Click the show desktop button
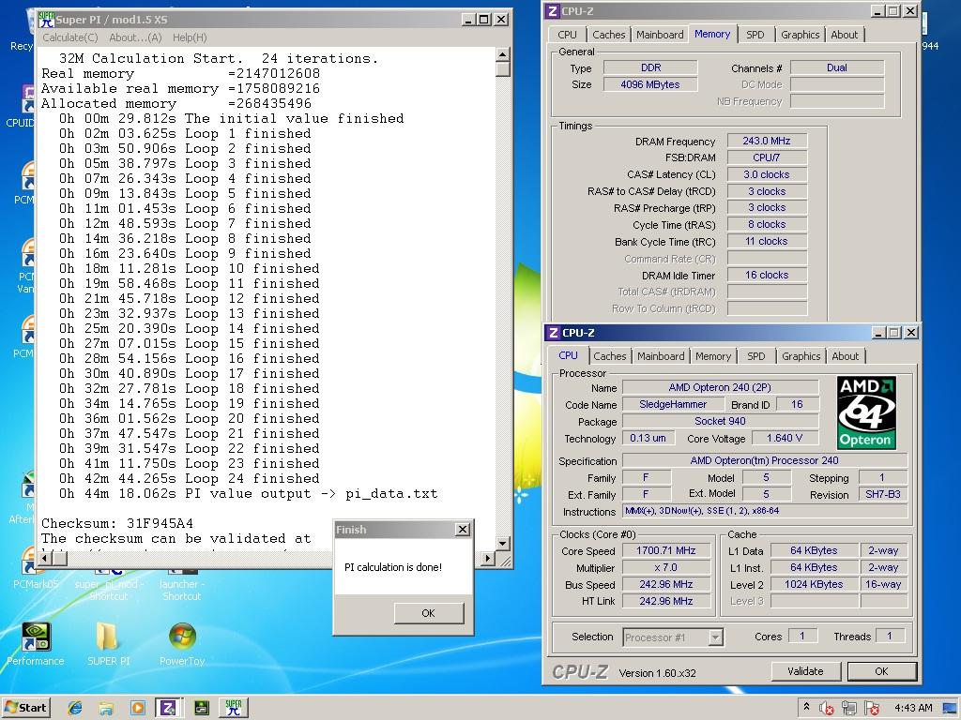 point(952,709)
